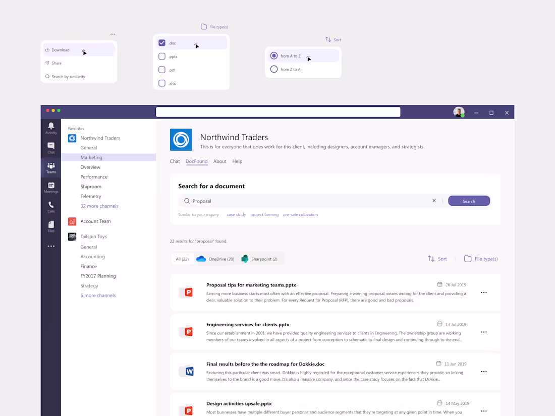
Task: Check the .pdf file type checkbox
Action: (x=162, y=70)
